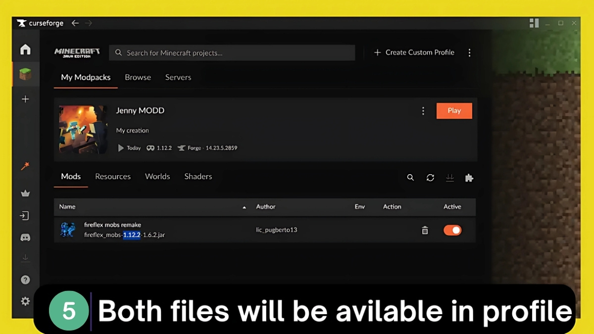Open the sidebar downloads arrow icon
594x334 pixels.
coord(25,258)
